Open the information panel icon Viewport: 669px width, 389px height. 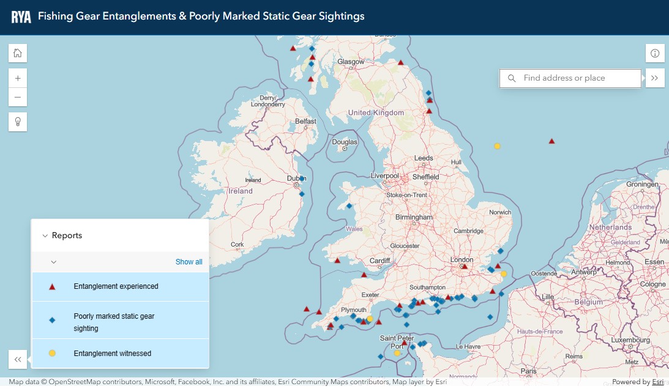[x=654, y=53]
